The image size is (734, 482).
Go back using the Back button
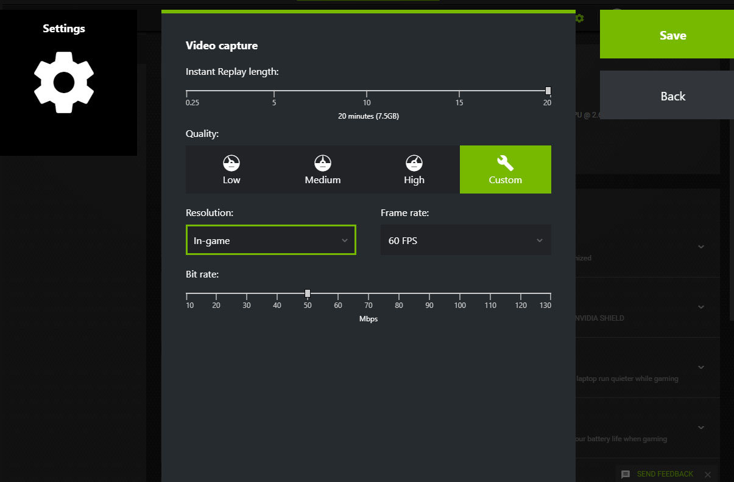(x=672, y=96)
